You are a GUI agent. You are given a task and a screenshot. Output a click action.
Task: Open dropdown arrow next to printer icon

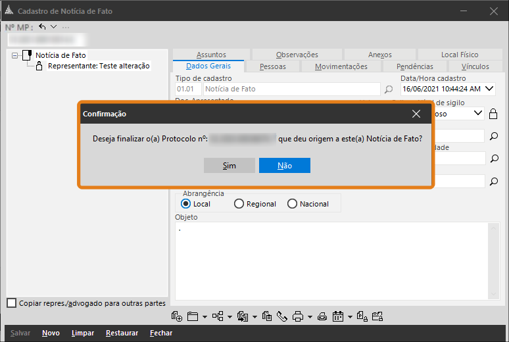tap(310, 317)
